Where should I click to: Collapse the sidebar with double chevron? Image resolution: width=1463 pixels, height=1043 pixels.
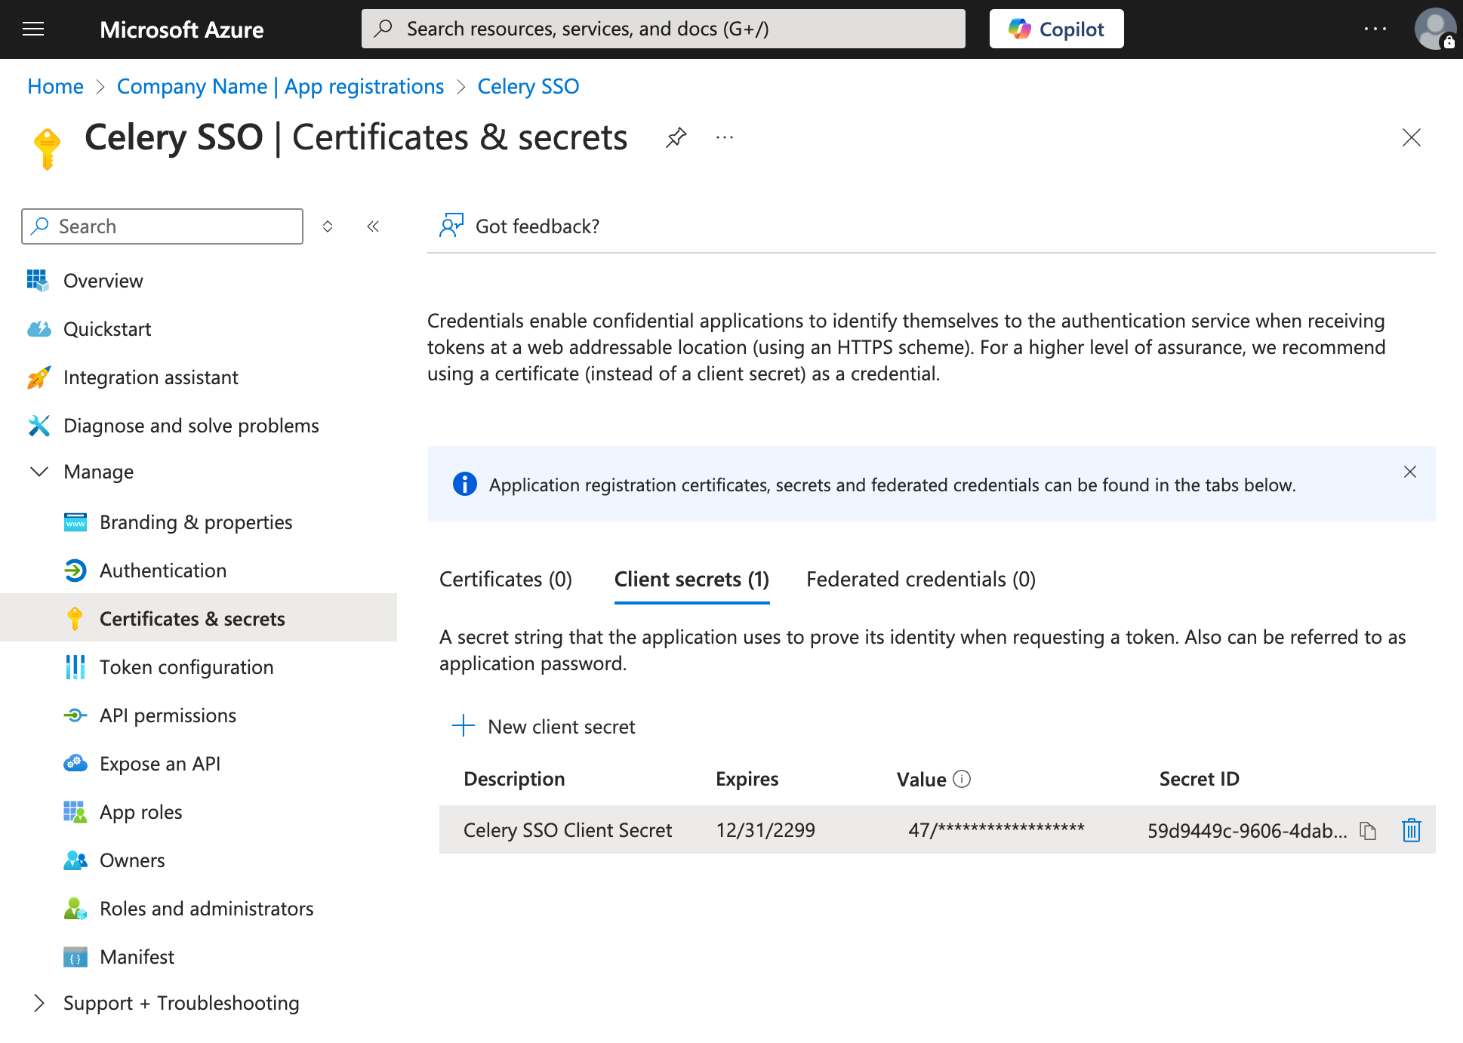point(373,226)
